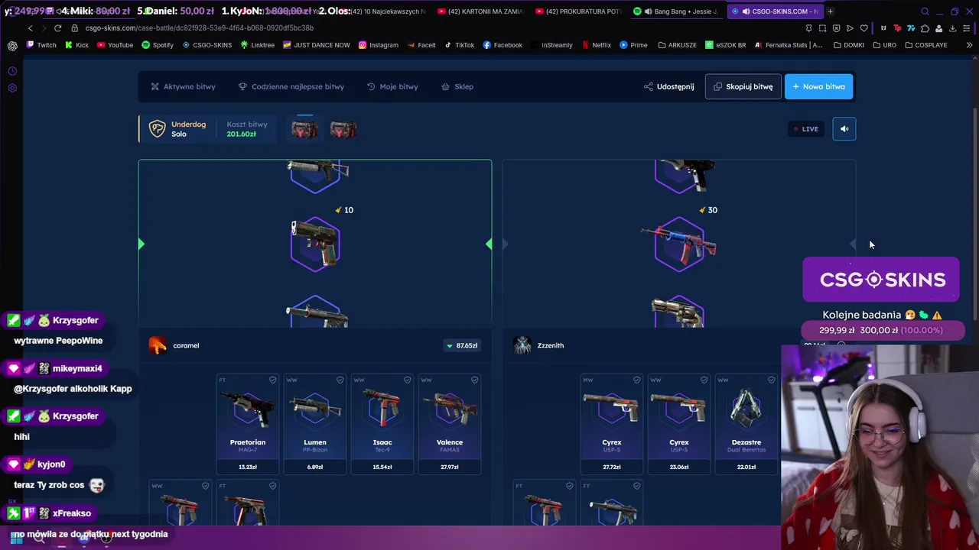Click the LIVE status indicator
Image resolution: width=979 pixels, height=550 pixels.
click(x=805, y=129)
